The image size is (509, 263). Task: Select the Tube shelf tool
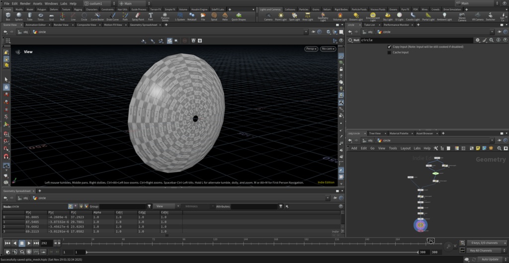tap(29, 16)
